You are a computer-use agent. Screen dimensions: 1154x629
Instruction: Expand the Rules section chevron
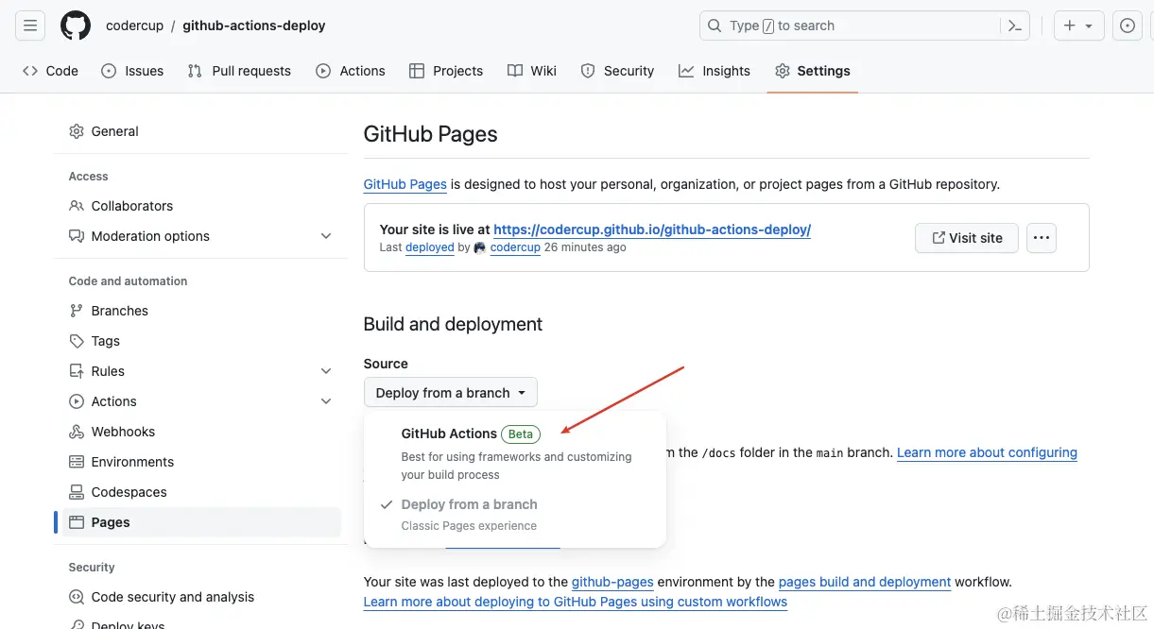tap(326, 371)
